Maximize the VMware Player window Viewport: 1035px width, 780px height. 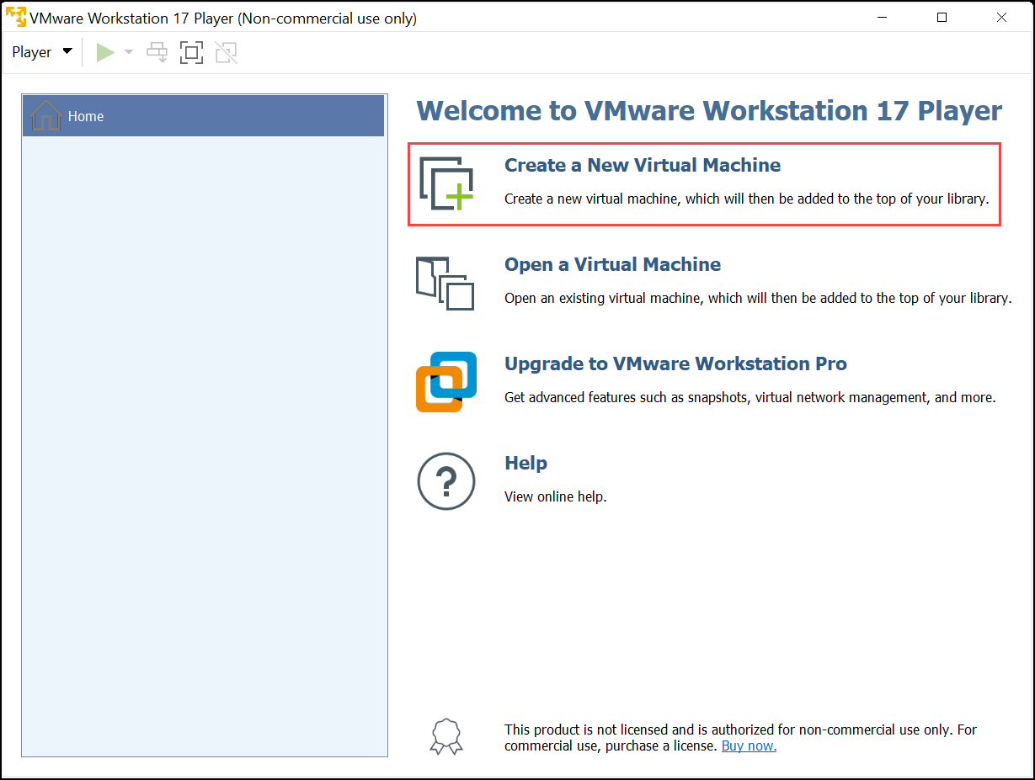[942, 17]
